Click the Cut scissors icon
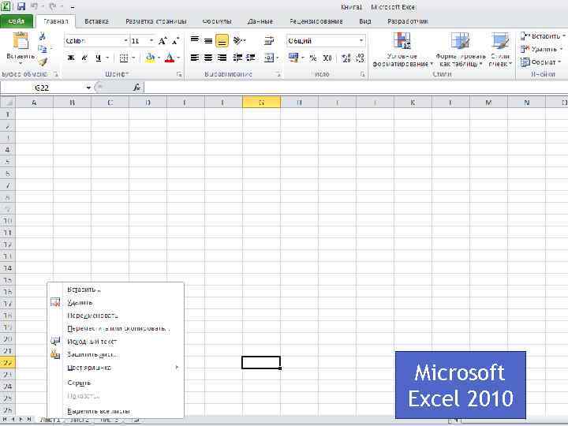Image resolution: width=568 pixels, height=426 pixels. click(x=43, y=36)
